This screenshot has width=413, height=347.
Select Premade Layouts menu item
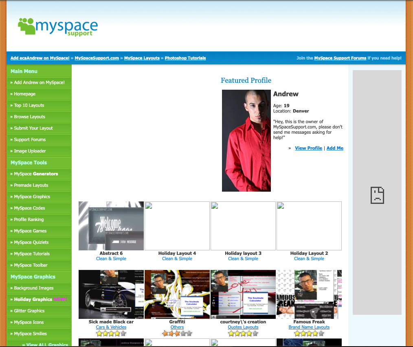tap(39, 186)
